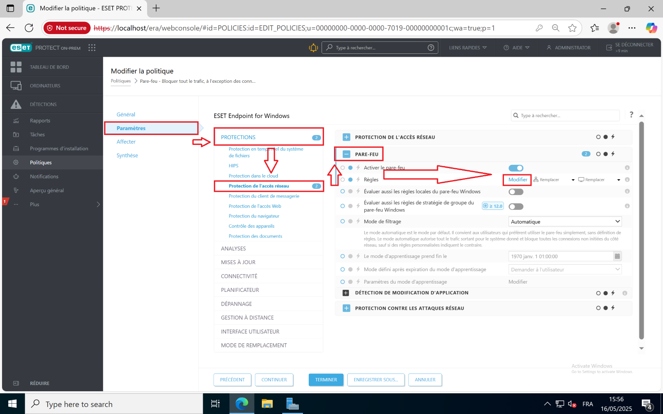Screen dimensions: 663x414
Task: Click info icon for Activer le pare-feu
Action: [x=627, y=168]
